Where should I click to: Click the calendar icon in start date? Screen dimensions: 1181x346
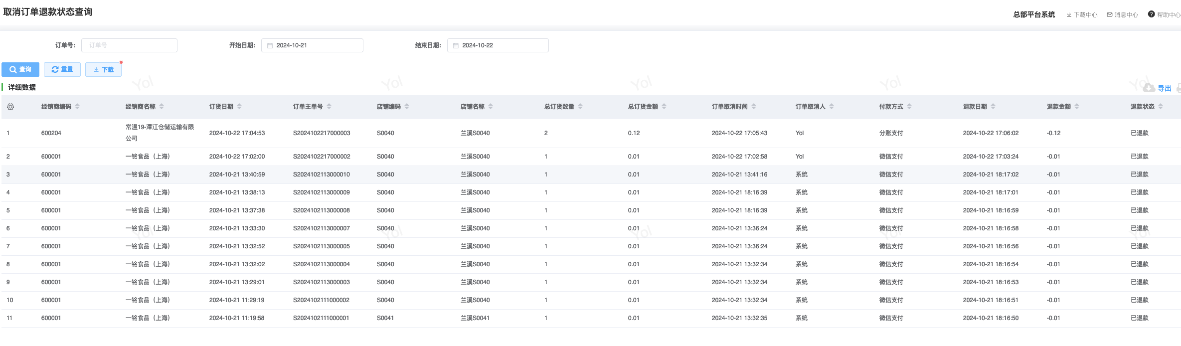(x=270, y=45)
